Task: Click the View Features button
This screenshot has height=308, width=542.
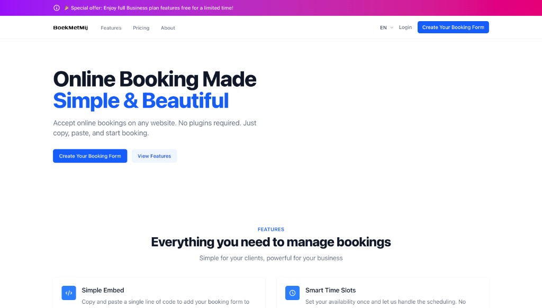Action: click(x=154, y=156)
